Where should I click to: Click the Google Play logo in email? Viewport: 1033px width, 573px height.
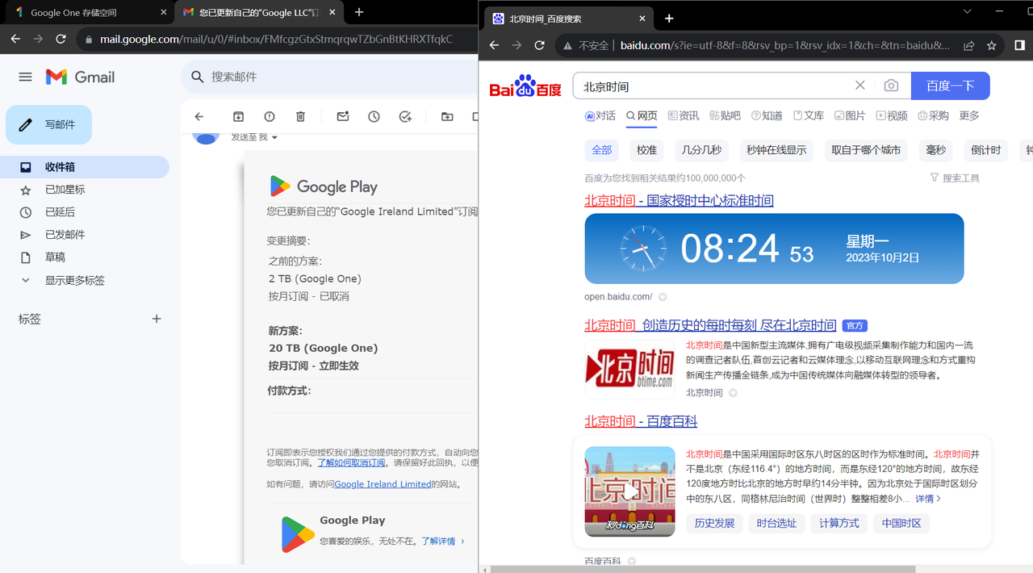[x=324, y=186]
